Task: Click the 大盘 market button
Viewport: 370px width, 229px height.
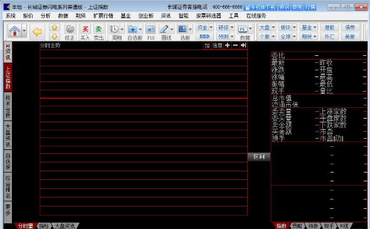Action: (x=265, y=28)
